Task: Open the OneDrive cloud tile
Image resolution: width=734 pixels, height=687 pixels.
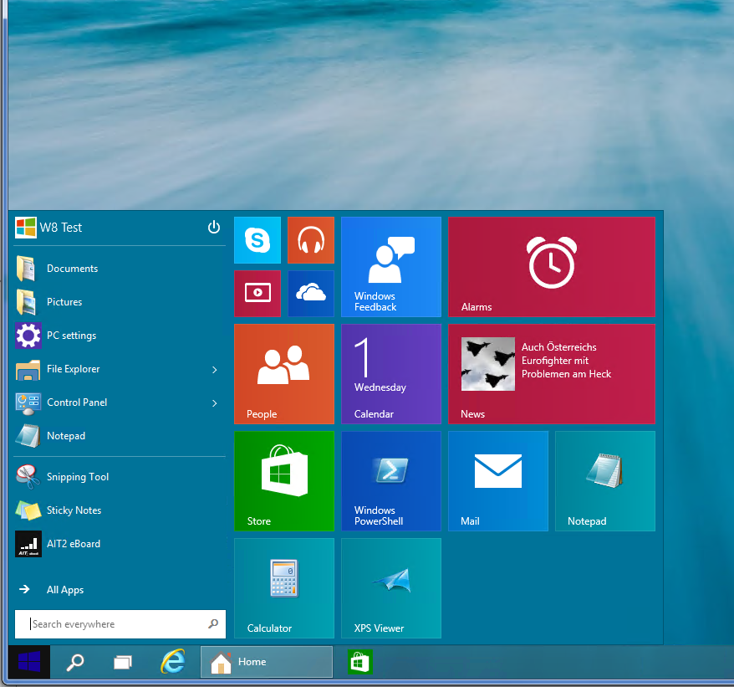Action: tap(311, 294)
